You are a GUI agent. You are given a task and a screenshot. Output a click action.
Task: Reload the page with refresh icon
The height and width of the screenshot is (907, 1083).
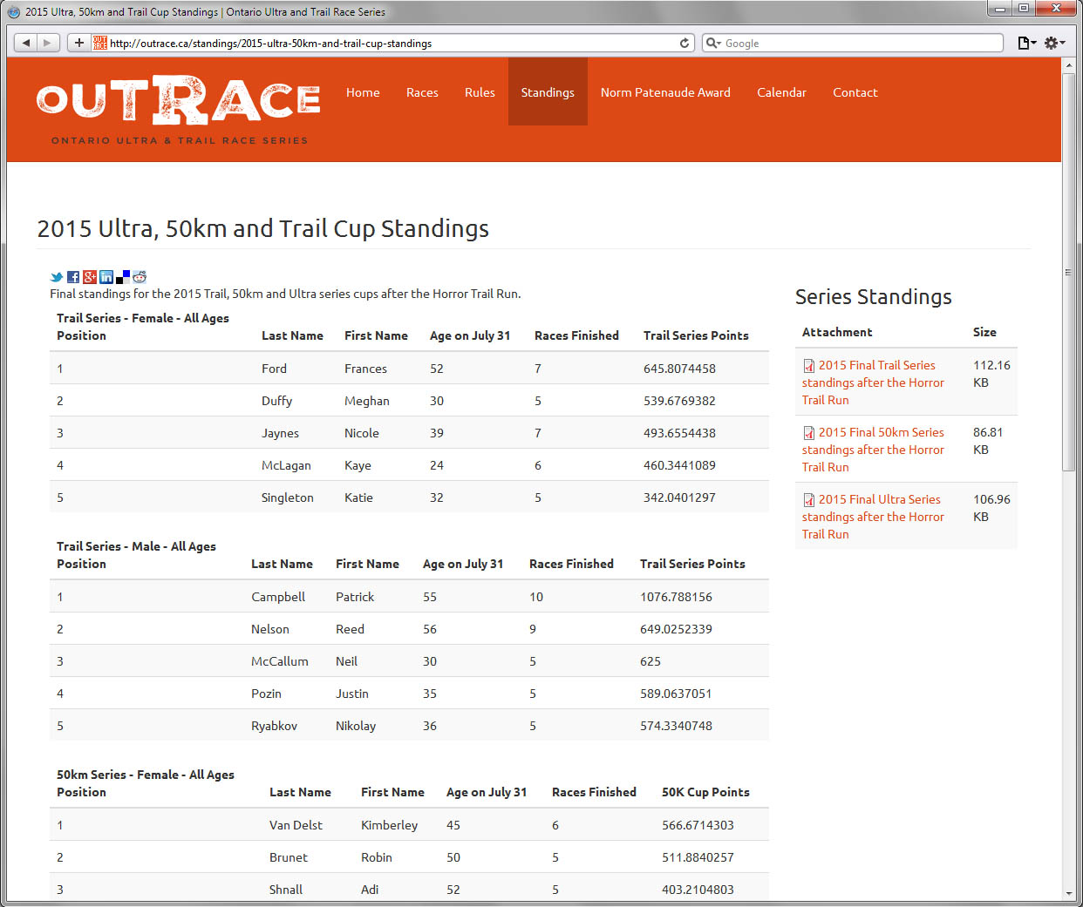pos(685,43)
